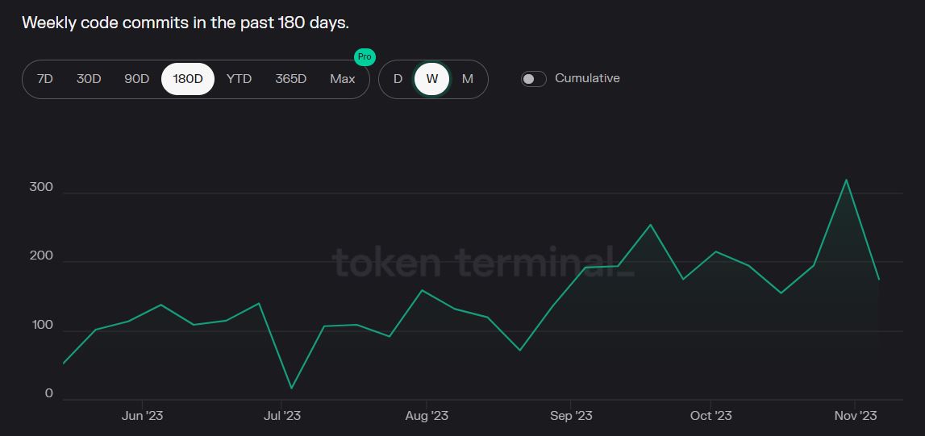Click the token terminal watermark
The height and width of the screenshot is (436, 925).
click(x=482, y=262)
